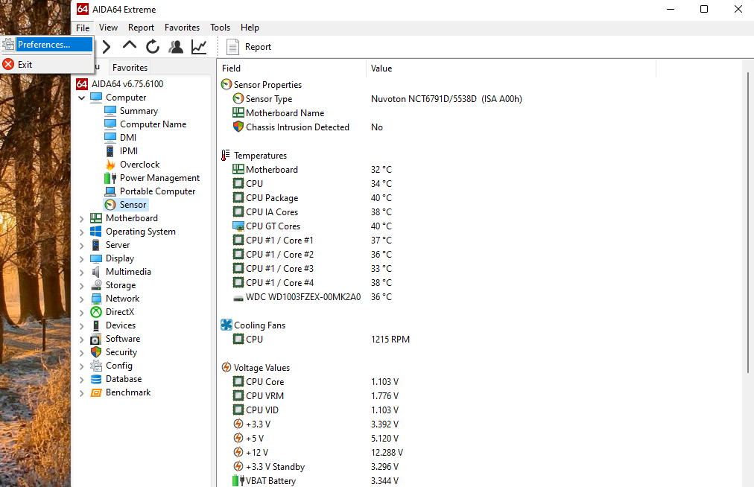This screenshot has height=487, width=754.
Task: Click the Field column header
Action: coord(291,69)
